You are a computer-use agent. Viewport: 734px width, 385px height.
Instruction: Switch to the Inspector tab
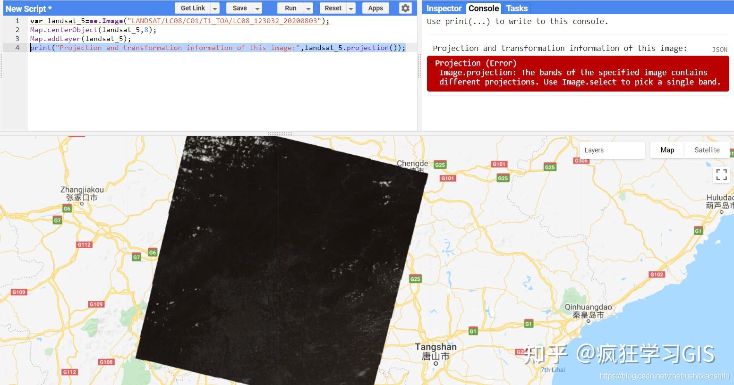[x=444, y=8]
